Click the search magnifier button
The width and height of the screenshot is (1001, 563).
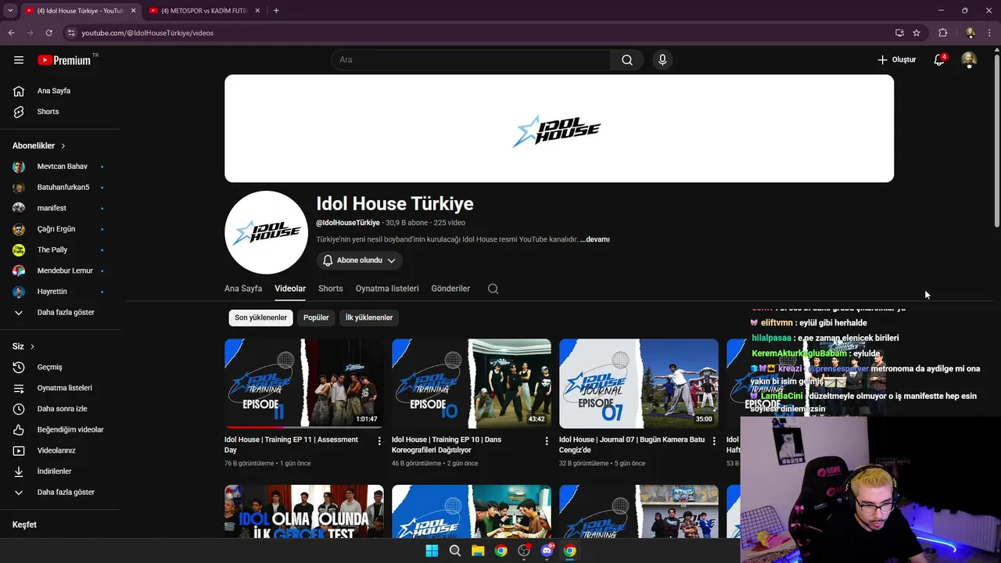pos(627,59)
